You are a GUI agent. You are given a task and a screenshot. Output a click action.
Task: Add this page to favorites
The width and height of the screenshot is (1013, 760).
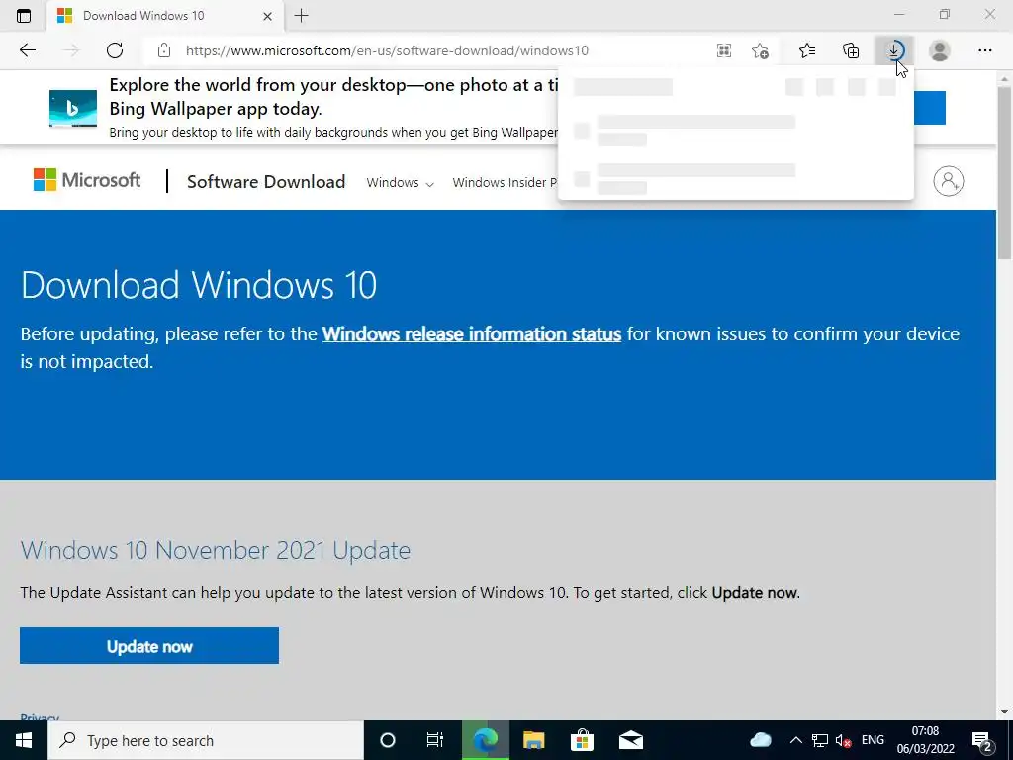coord(761,50)
